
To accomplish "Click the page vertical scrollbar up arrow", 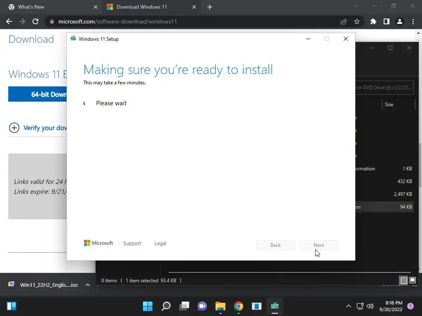I will 419,33.
